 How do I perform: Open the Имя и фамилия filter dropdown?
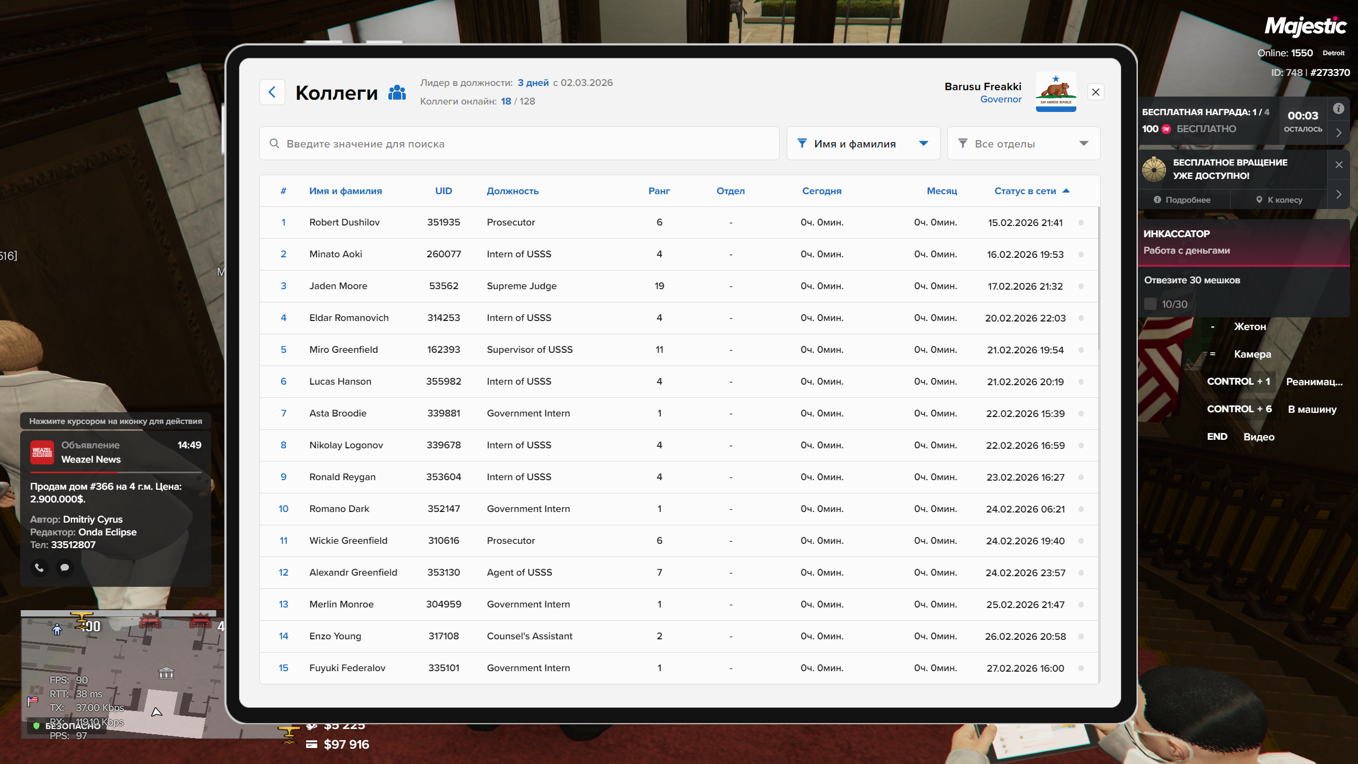pyautogui.click(x=863, y=143)
